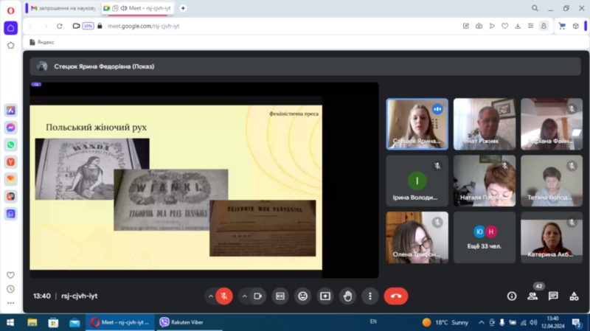Switch to the Gmail browser tab

click(x=61, y=8)
